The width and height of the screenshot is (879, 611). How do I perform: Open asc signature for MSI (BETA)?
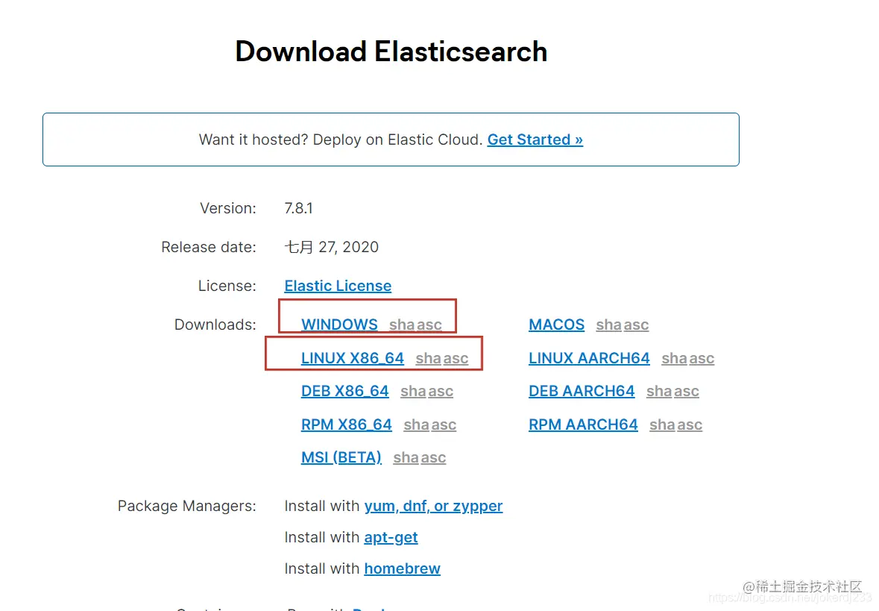pos(432,458)
